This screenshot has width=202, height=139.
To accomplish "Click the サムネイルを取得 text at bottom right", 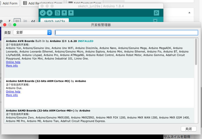I will click(177, 137).
